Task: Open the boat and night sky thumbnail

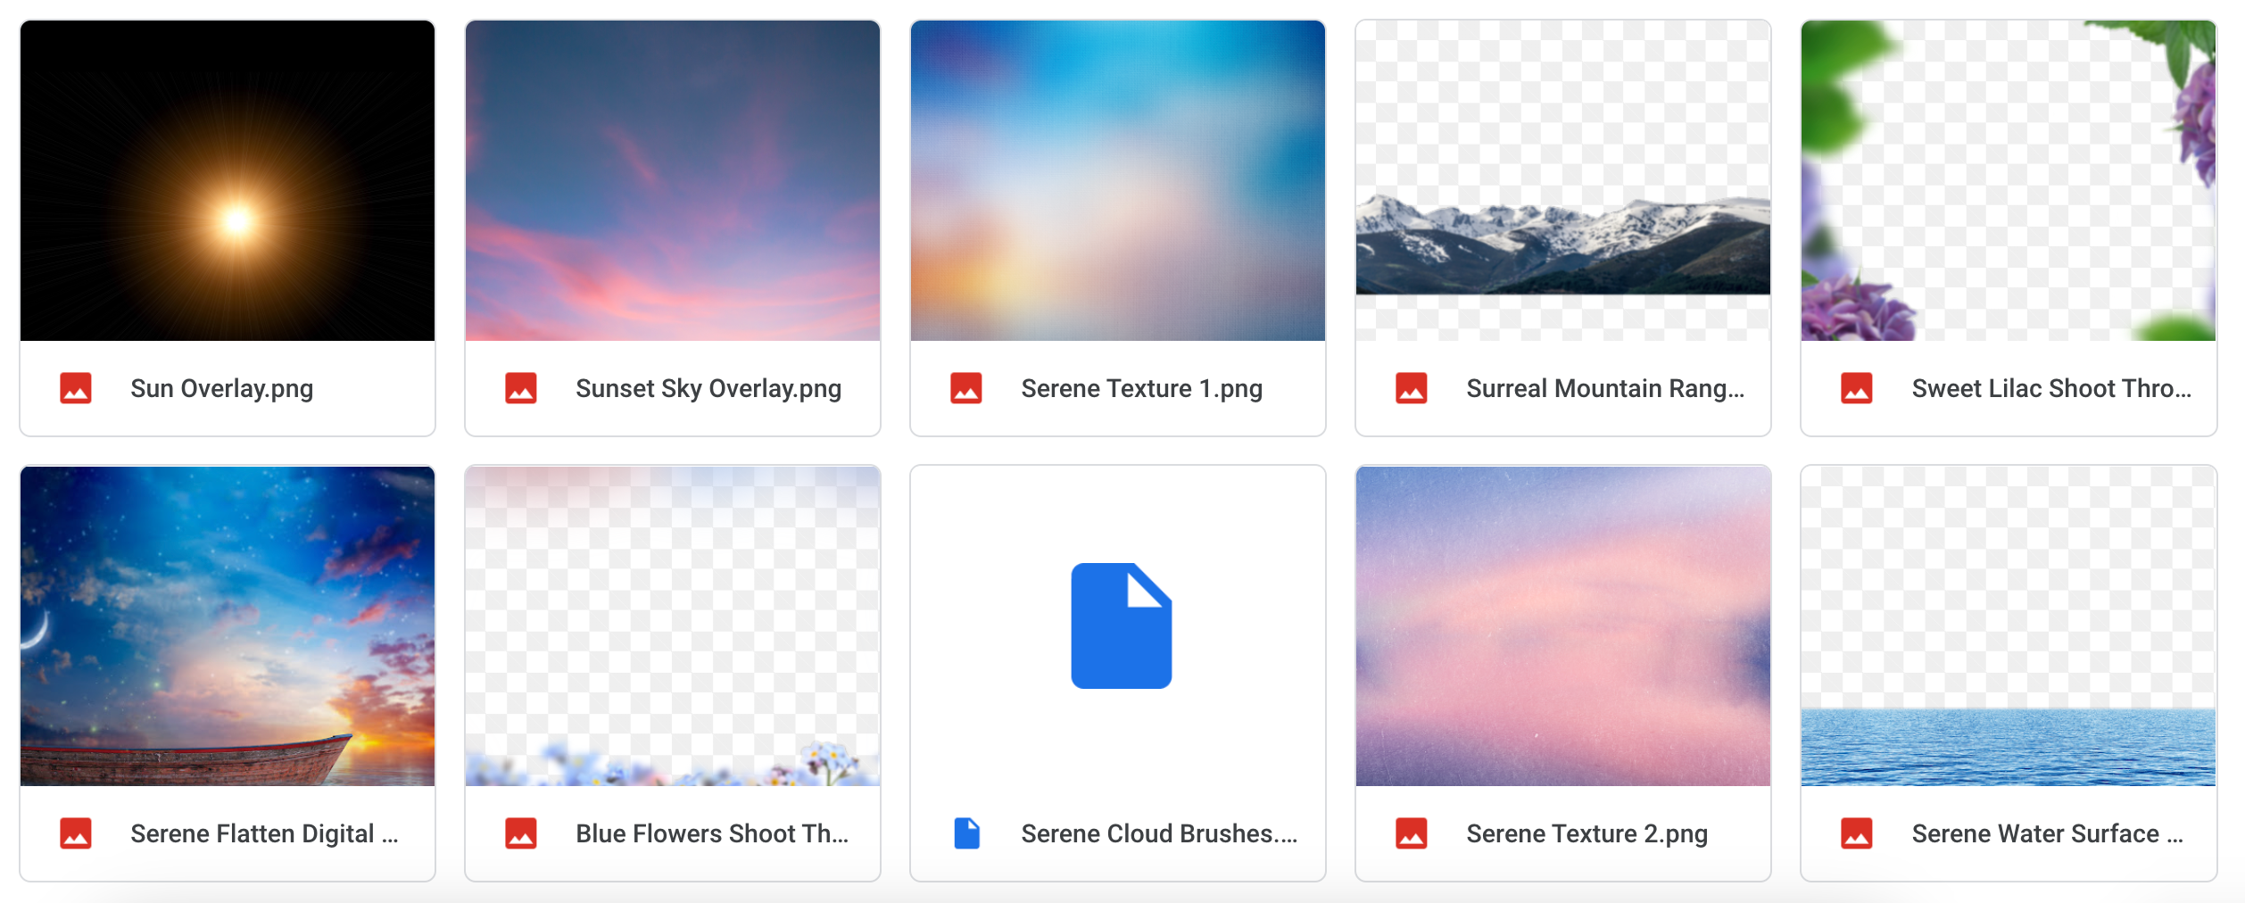Action: (x=228, y=626)
